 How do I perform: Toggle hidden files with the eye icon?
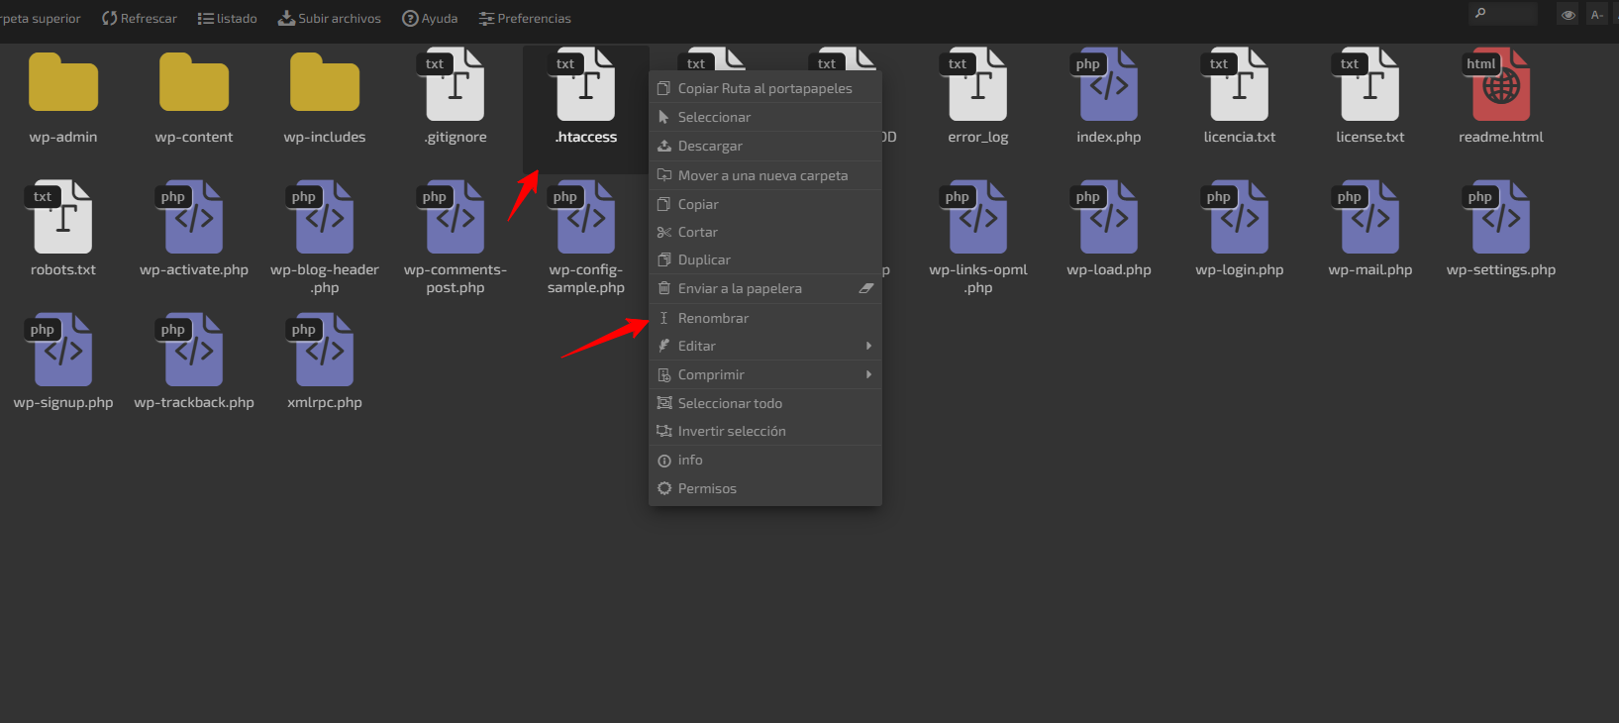[1568, 14]
